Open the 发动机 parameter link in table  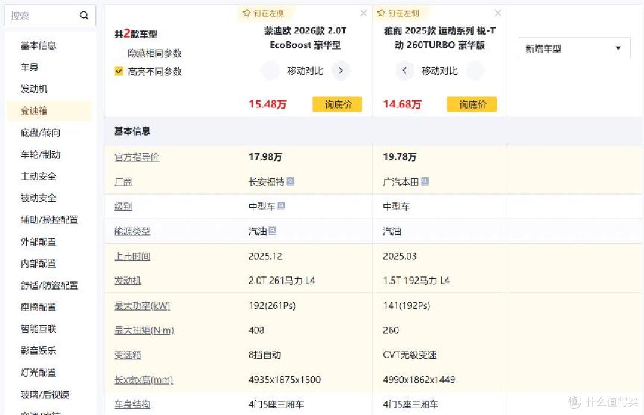[x=128, y=281]
